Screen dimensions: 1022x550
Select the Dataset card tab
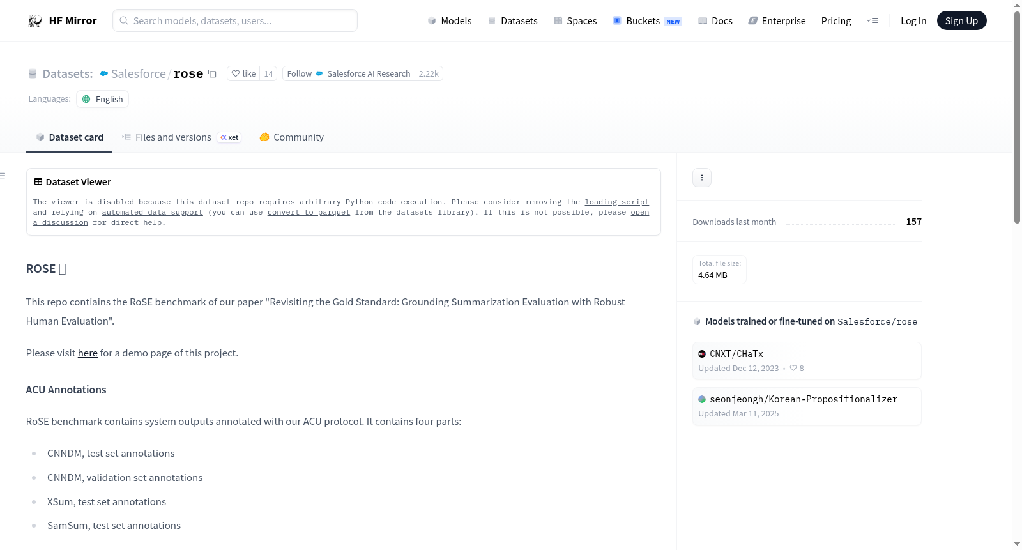click(69, 137)
